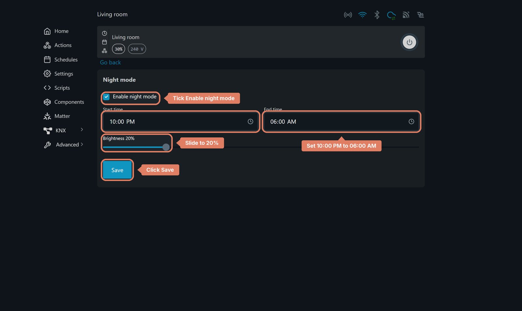The image size is (522, 311).
Task: Open Schedules from sidebar
Action: [x=61, y=60]
